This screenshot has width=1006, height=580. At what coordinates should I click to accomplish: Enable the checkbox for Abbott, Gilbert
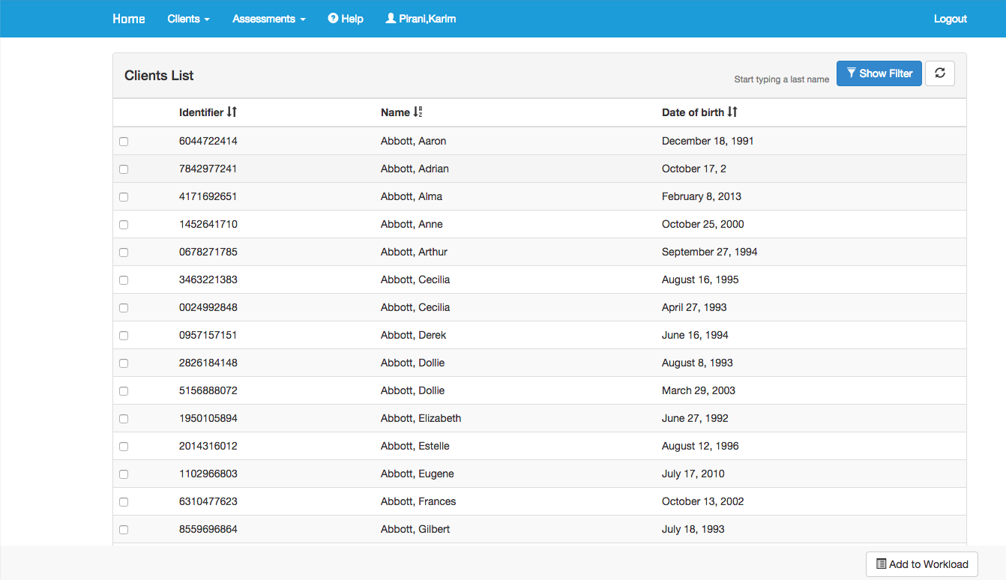coord(124,530)
